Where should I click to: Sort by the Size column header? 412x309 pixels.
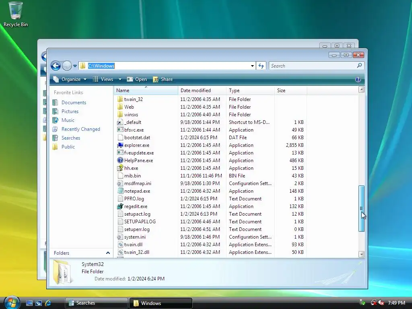(x=290, y=91)
